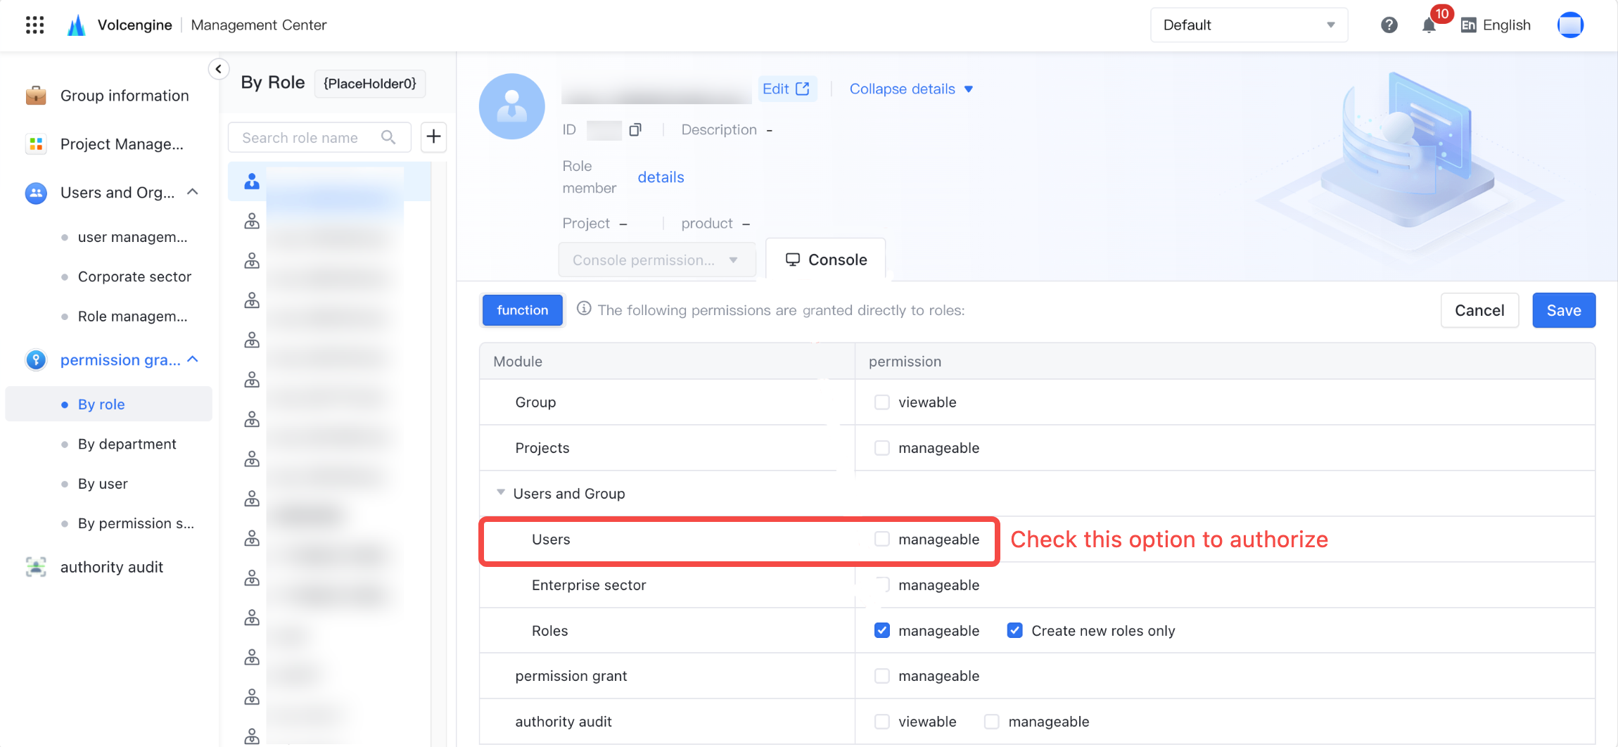Open By user menu item
The height and width of the screenshot is (747, 1618).
tap(103, 484)
